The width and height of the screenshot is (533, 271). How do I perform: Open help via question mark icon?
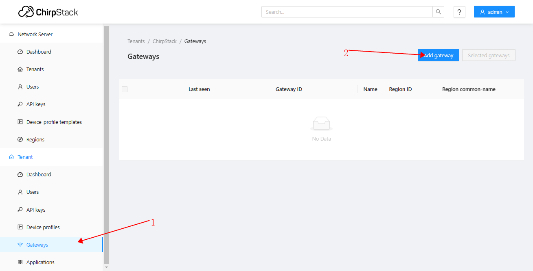(x=459, y=12)
